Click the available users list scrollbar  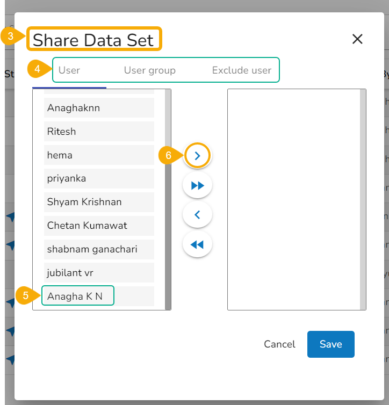(168, 199)
